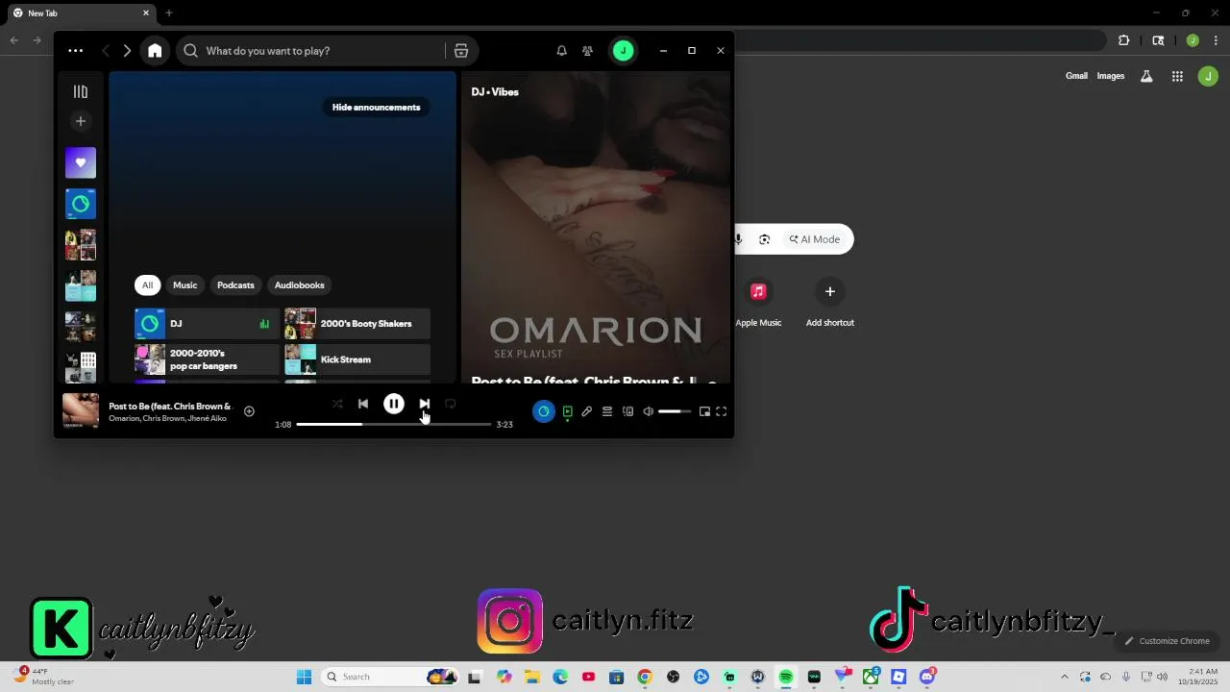The height and width of the screenshot is (692, 1230).
Task: Toggle the Lyrics microphone icon
Action: [587, 411]
